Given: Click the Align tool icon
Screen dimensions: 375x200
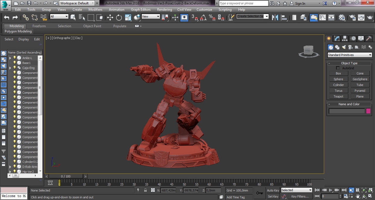Looking at the screenshot, I should click(284, 18).
